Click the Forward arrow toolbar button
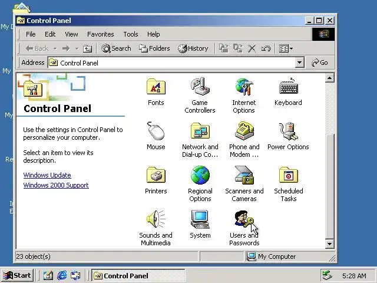The width and height of the screenshot is (377, 283). pos(66,48)
